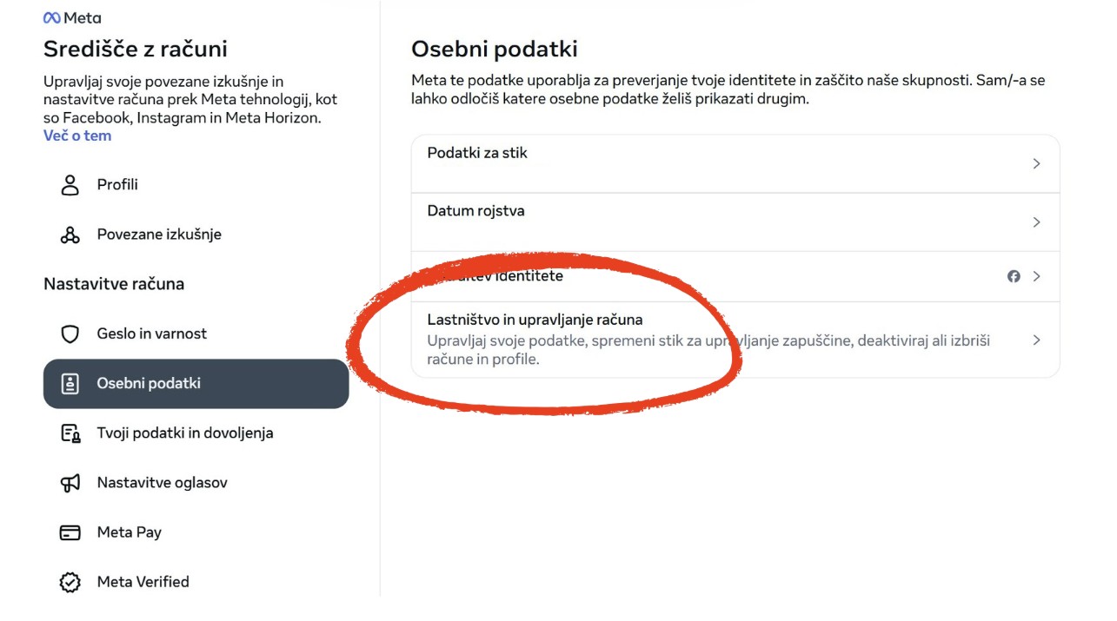This screenshot has height=621, width=1117.
Task: Select the Profili person icon
Action: click(70, 185)
